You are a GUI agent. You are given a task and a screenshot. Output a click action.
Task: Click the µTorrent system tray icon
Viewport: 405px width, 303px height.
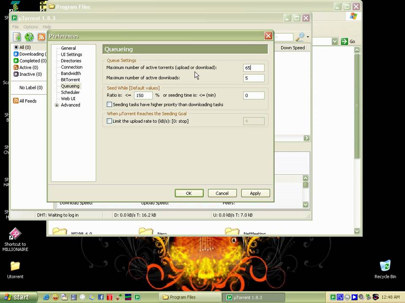pyautogui.click(x=333, y=297)
